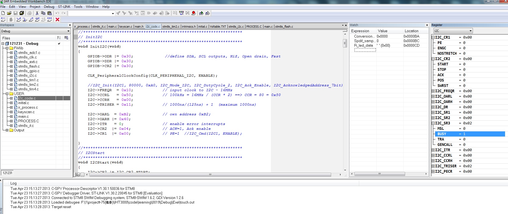Select the R_led_data watch expression
The image size is (508, 214).
pyautogui.click(x=364, y=45)
